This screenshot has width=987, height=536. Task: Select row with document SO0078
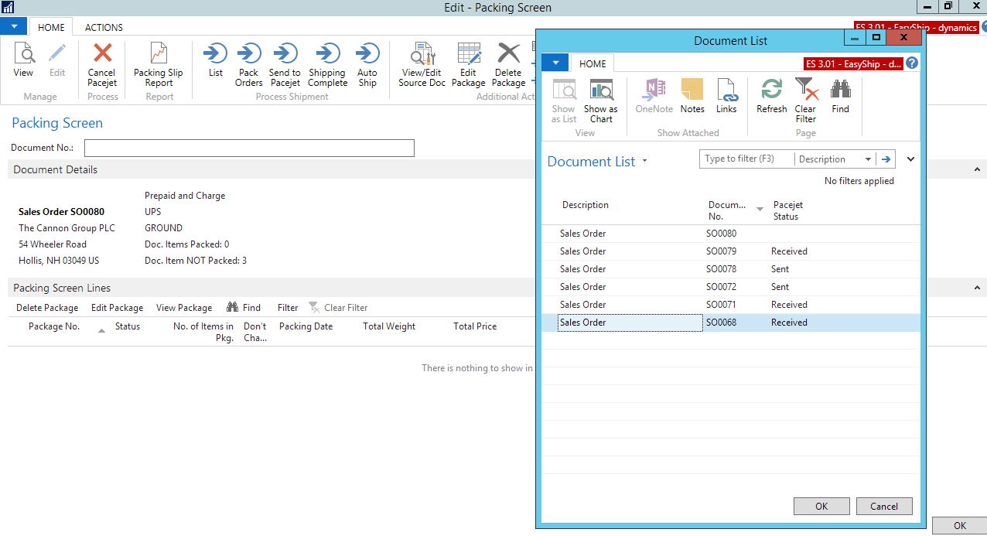(x=731, y=269)
